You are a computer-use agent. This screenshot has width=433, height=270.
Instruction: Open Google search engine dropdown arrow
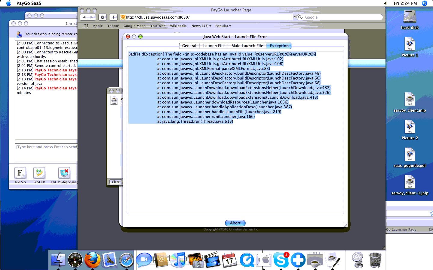click(301, 17)
